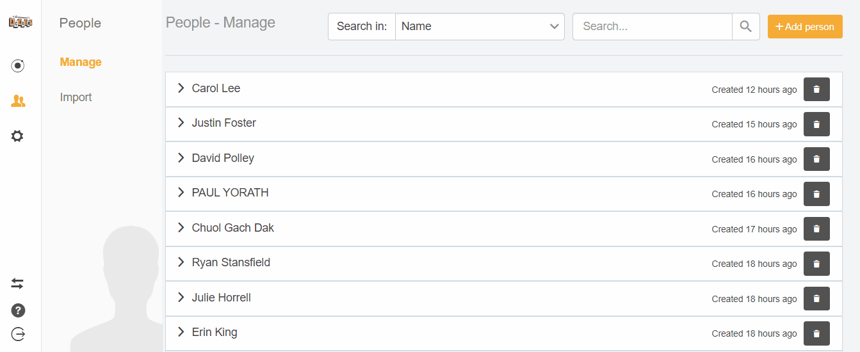This screenshot has width=860, height=352.
Task: Open the Settings gear icon
Action: point(18,136)
